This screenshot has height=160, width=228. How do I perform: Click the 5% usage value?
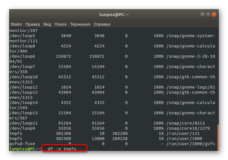pyautogui.click(x=161, y=139)
